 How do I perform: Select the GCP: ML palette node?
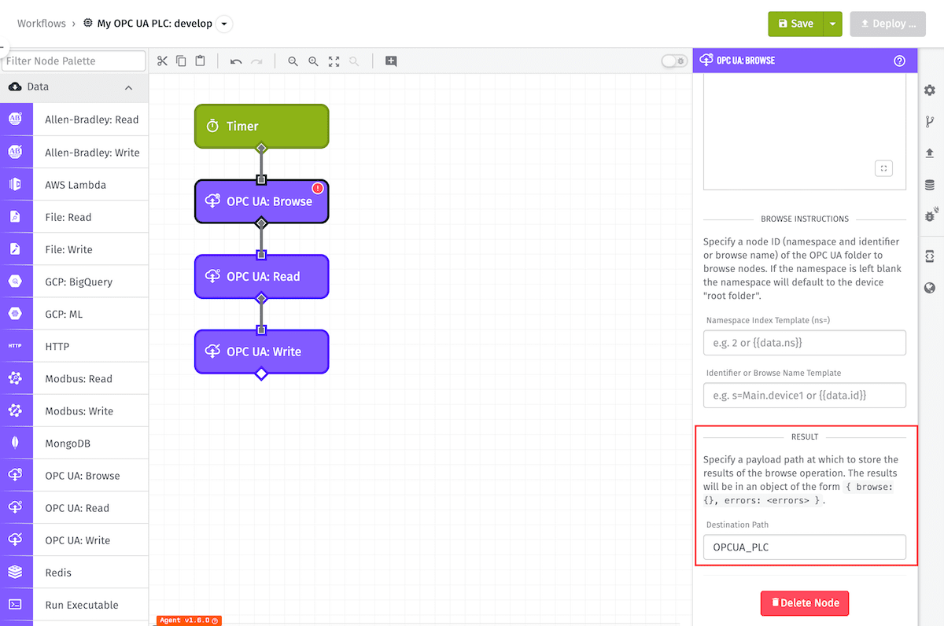(x=74, y=314)
